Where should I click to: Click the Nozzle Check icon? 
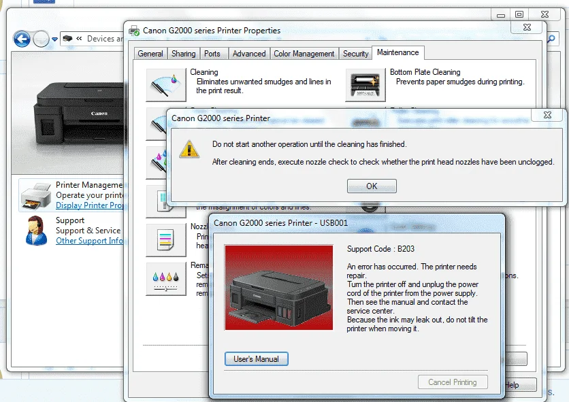166,240
